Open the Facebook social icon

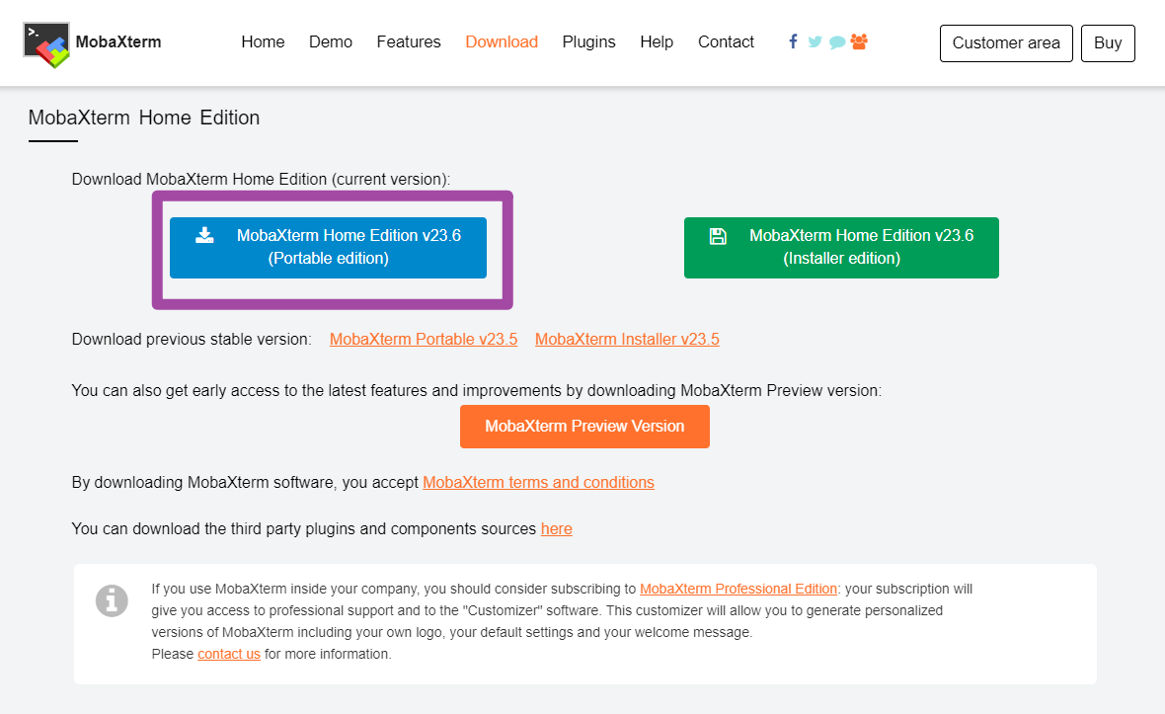[x=793, y=41]
